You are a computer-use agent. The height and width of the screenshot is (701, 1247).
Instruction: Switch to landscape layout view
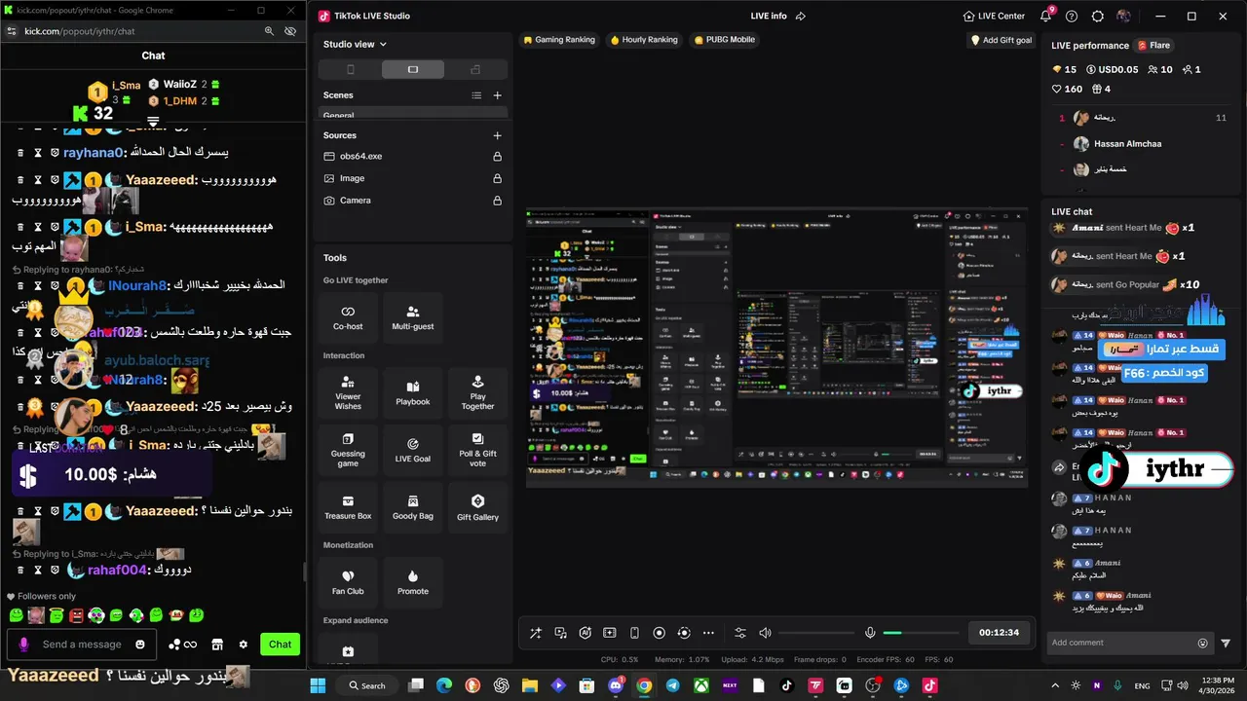click(413, 69)
